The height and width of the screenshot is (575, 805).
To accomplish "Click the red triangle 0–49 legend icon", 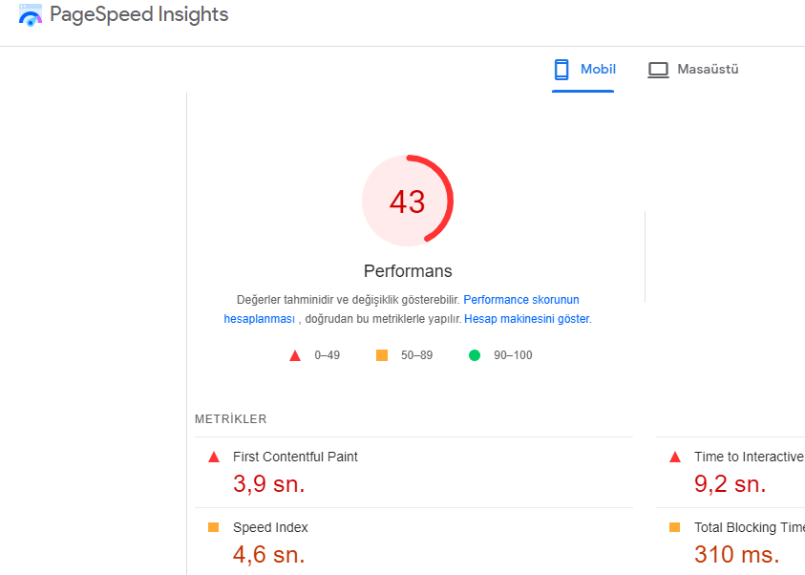I will click(295, 356).
